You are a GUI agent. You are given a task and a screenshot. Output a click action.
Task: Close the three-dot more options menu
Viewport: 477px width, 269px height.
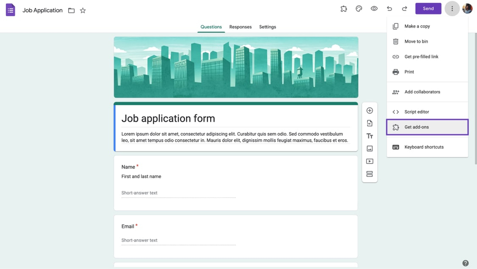[452, 9]
